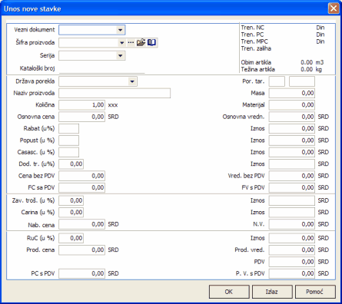This screenshot has height=304, width=342.
Task: Click the Rabat (u%) field
Action: pyautogui.click(x=68, y=128)
